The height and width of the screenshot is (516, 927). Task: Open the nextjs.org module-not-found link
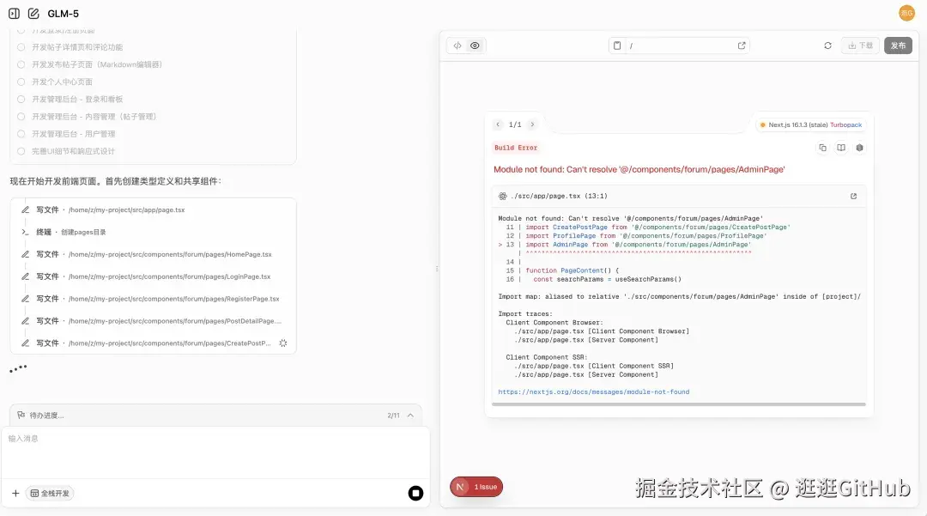[594, 392]
